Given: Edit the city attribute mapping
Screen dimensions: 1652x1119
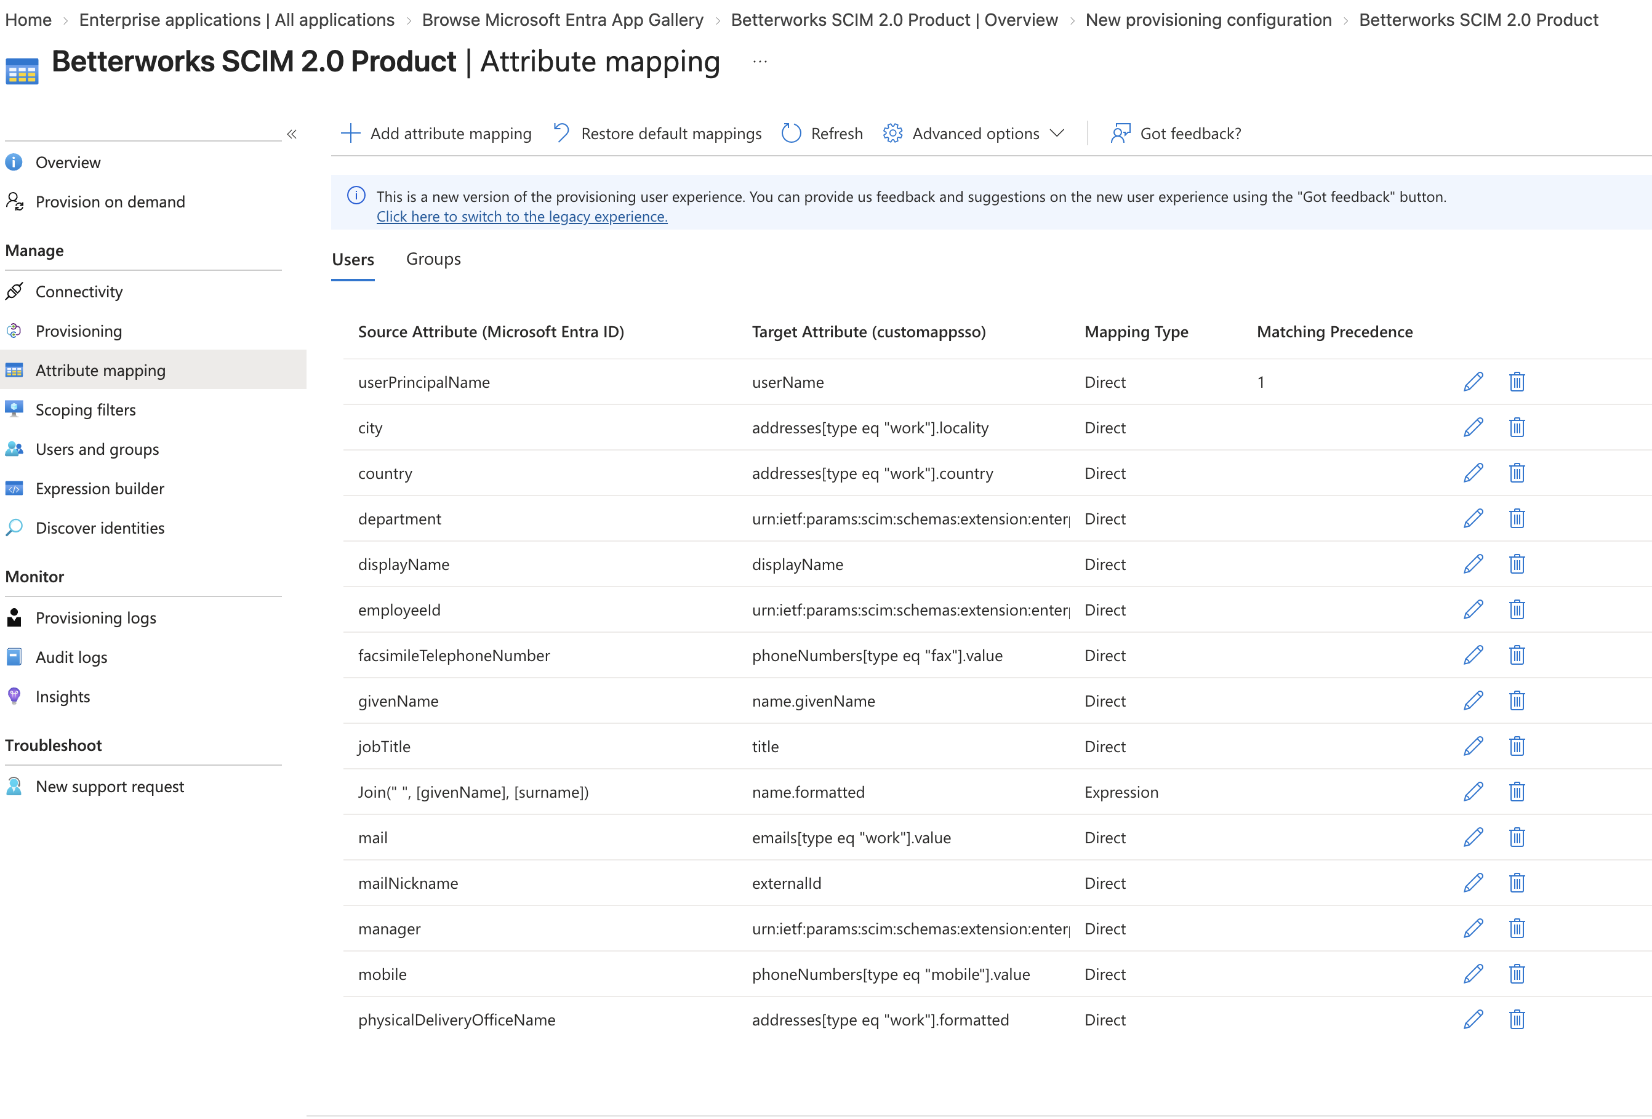Looking at the screenshot, I should coord(1473,427).
